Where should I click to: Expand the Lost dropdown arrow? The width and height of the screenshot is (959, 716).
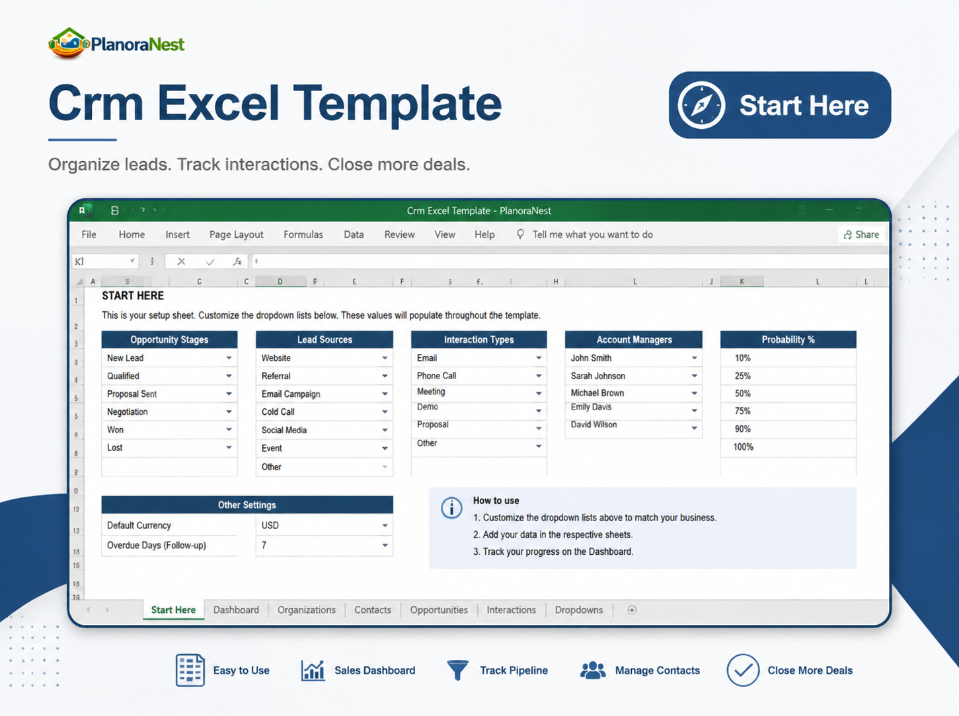click(x=229, y=447)
